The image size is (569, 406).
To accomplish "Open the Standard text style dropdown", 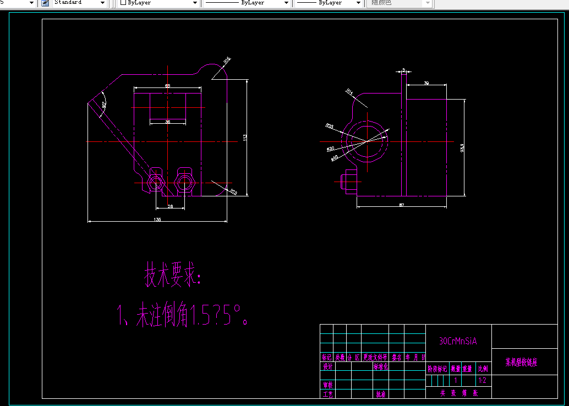I will tap(102, 3).
